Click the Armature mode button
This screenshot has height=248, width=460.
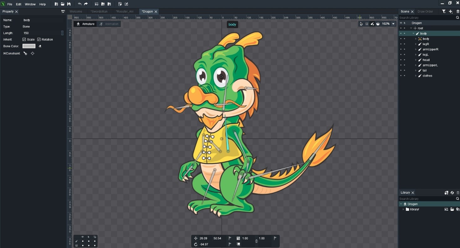[x=85, y=24]
